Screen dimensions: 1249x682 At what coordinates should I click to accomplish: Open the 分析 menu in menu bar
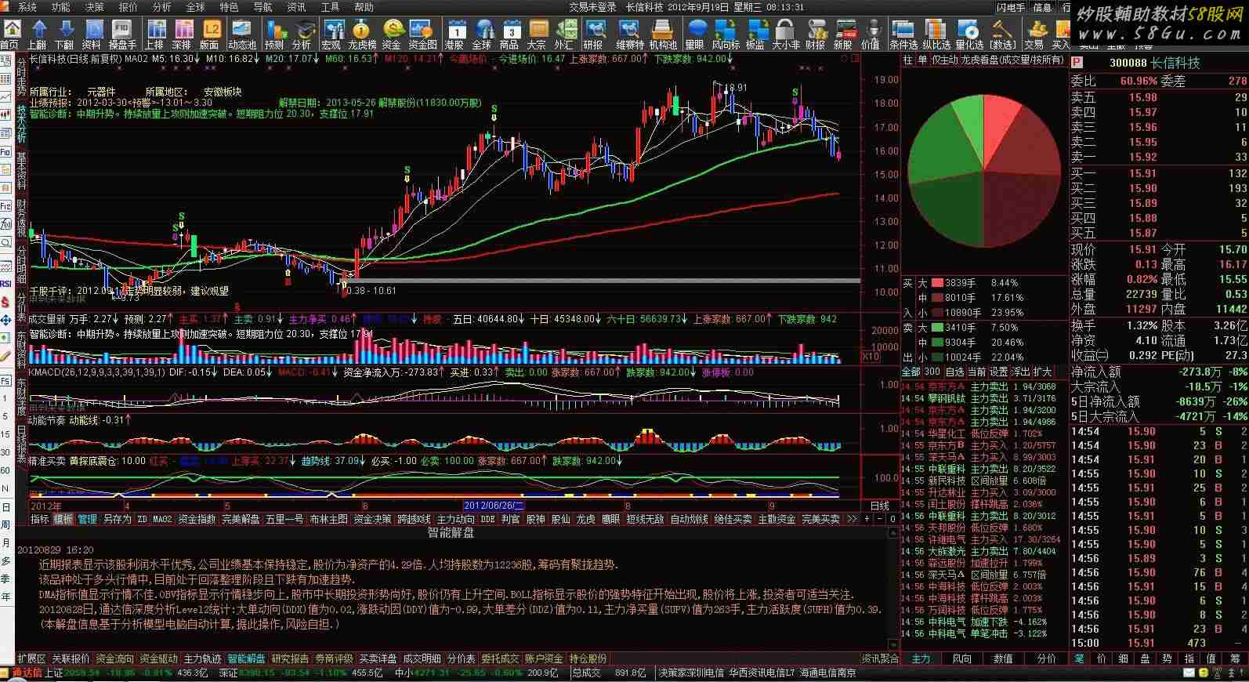click(x=161, y=7)
